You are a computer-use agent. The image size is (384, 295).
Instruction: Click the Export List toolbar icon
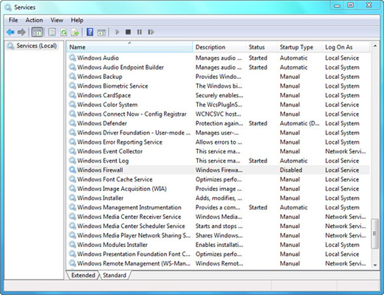point(75,32)
